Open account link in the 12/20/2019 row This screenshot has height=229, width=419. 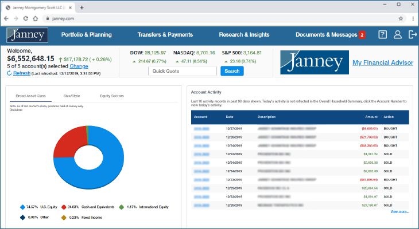(201, 206)
